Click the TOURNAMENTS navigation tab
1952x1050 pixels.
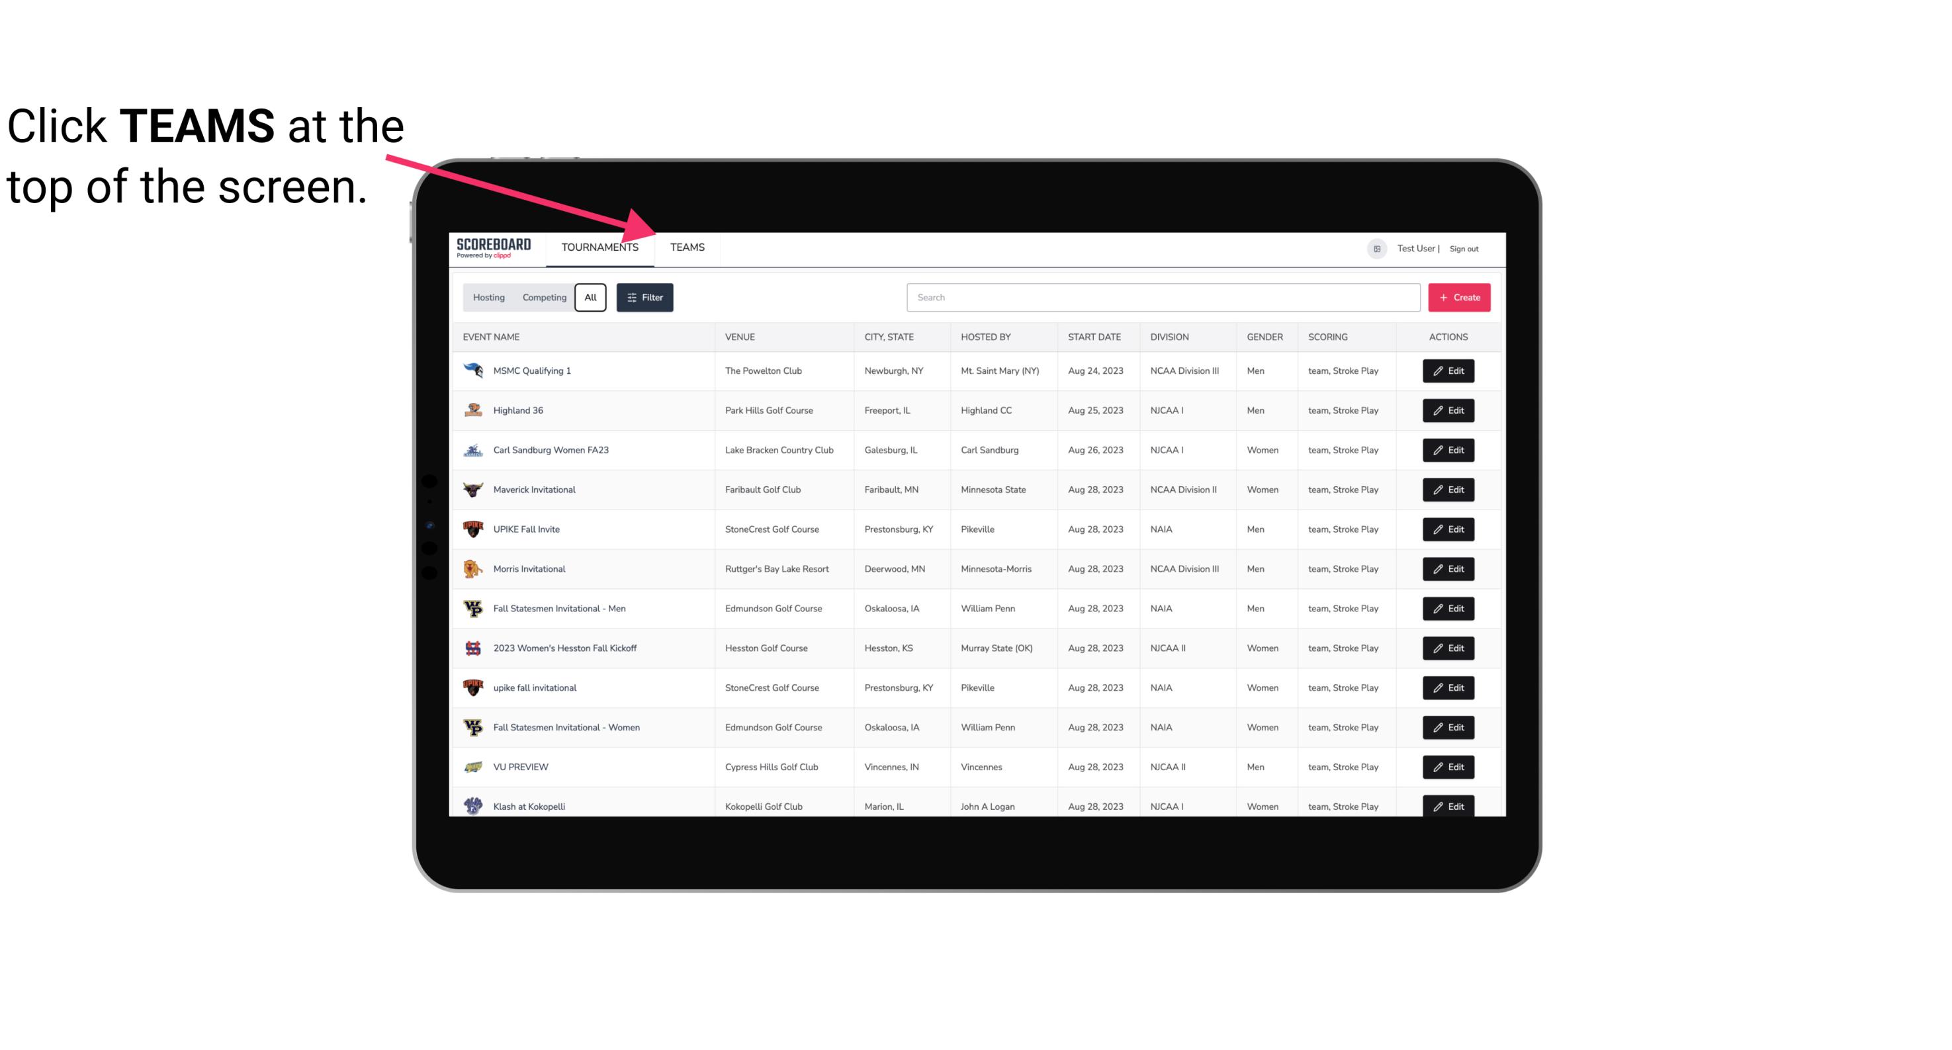coord(599,247)
